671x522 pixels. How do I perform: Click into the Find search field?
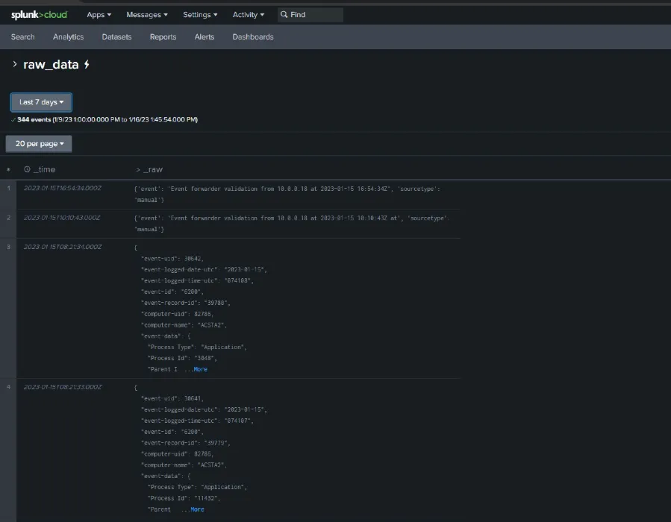(315, 15)
